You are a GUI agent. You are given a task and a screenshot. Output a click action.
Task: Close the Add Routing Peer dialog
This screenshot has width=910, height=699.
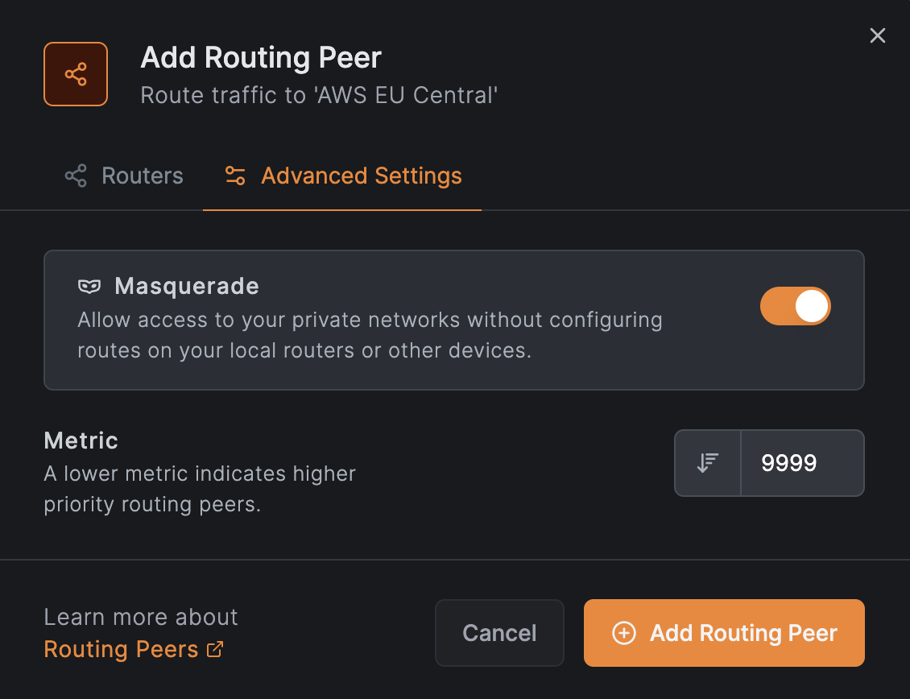(878, 35)
